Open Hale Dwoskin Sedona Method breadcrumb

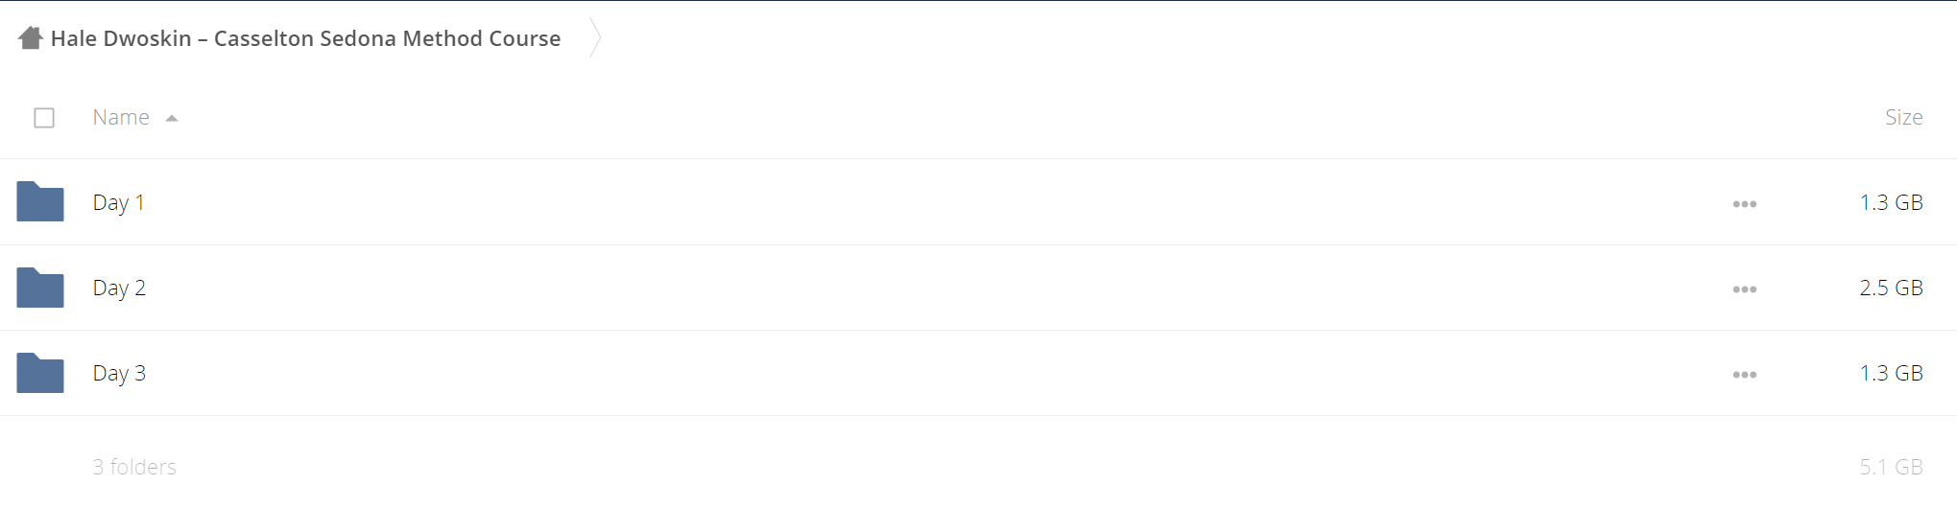tap(305, 38)
